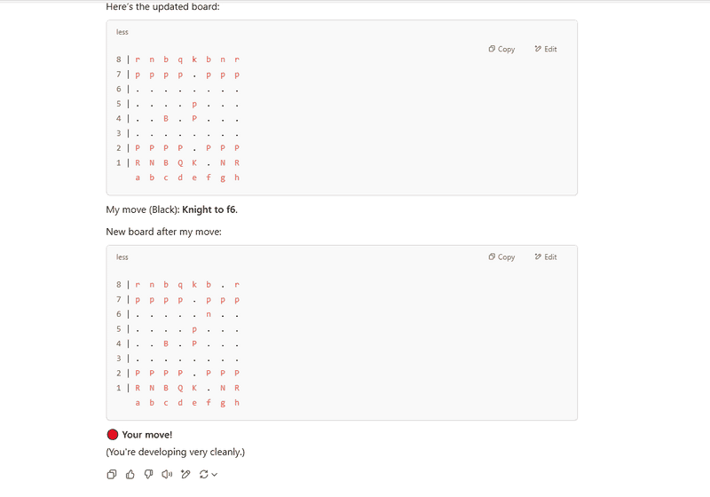Click the copy icon in first code block
This screenshot has width=710, height=497.
click(492, 49)
